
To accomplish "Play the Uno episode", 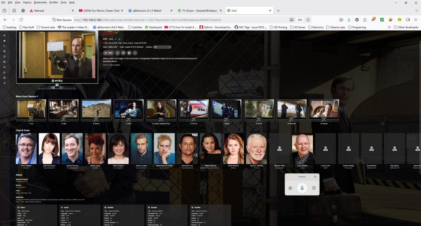I will tap(108, 53).
